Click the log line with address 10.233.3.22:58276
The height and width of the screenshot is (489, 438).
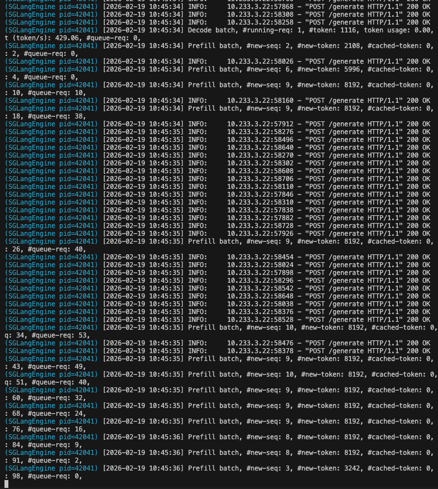coord(218,131)
